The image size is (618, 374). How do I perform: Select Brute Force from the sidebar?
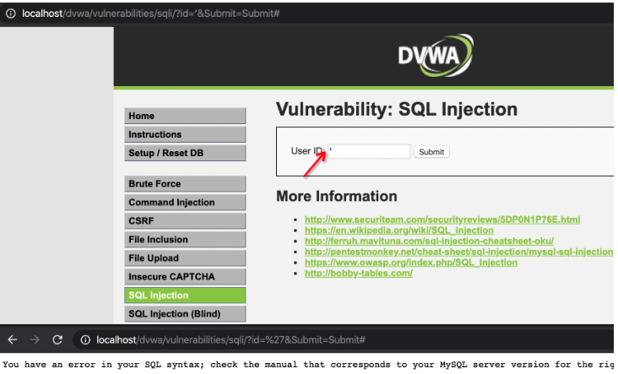click(x=185, y=184)
